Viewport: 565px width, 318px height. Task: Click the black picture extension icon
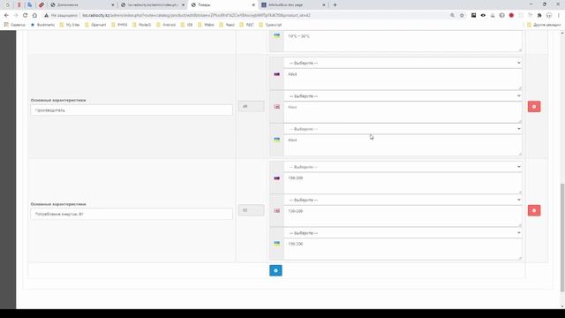click(473, 15)
